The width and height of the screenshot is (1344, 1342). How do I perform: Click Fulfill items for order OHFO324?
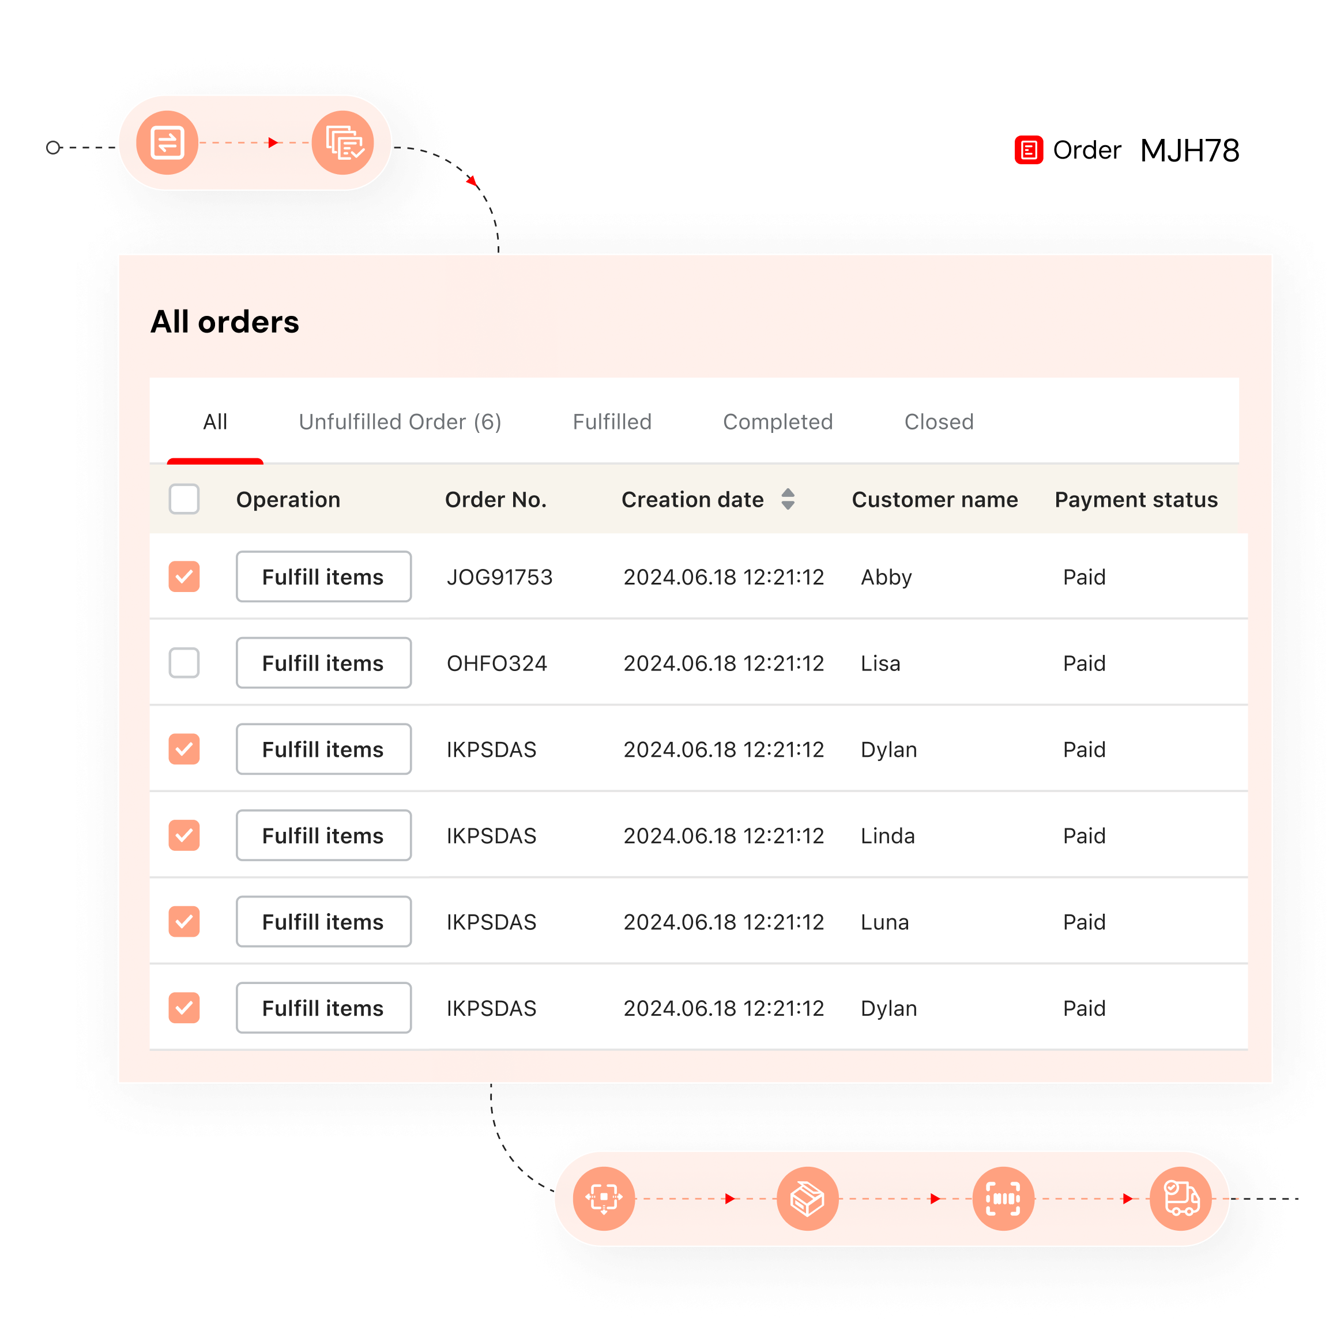323,663
